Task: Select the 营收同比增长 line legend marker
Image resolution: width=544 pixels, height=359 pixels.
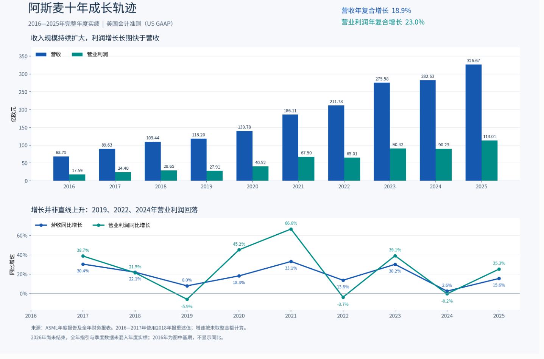Action: pos(41,225)
